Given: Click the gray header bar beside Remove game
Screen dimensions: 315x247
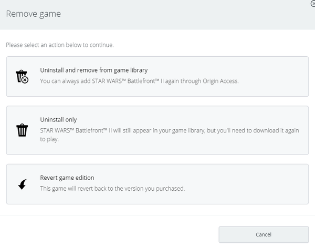Looking at the screenshot, I should click(181, 15).
